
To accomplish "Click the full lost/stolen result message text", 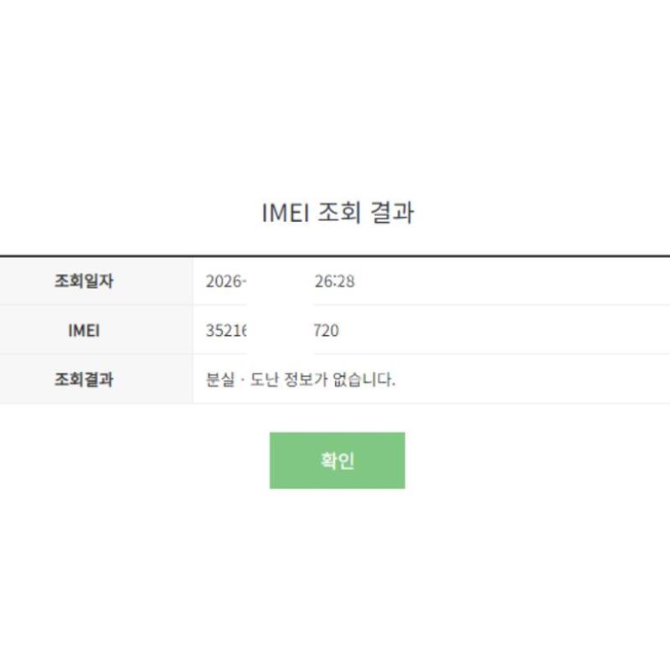I will (301, 379).
